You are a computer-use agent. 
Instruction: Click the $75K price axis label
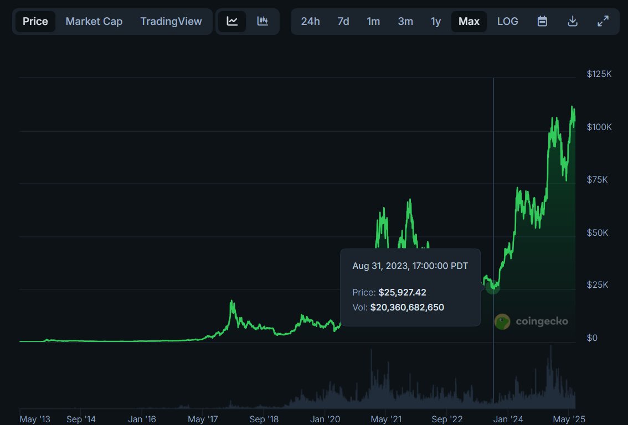[x=597, y=180]
